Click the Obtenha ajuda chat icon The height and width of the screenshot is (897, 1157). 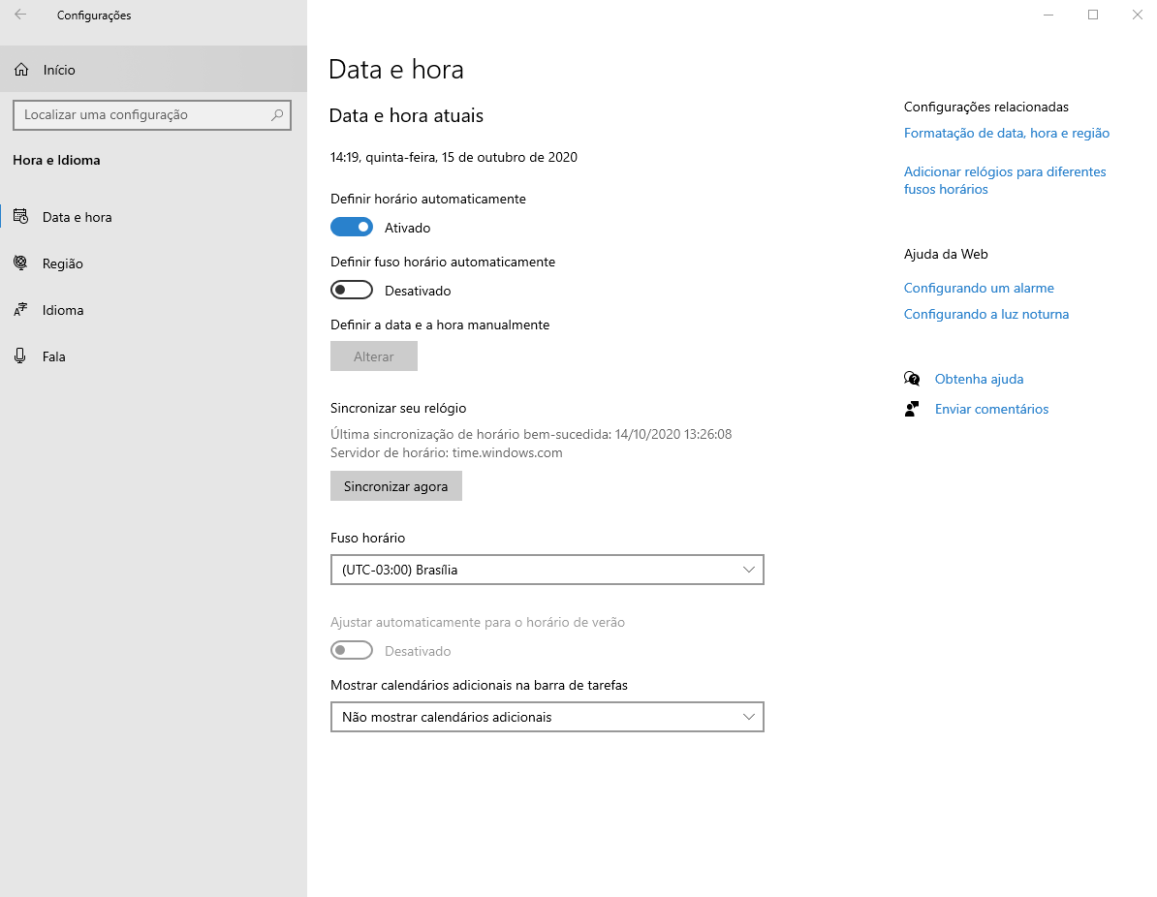pyautogui.click(x=912, y=379)
